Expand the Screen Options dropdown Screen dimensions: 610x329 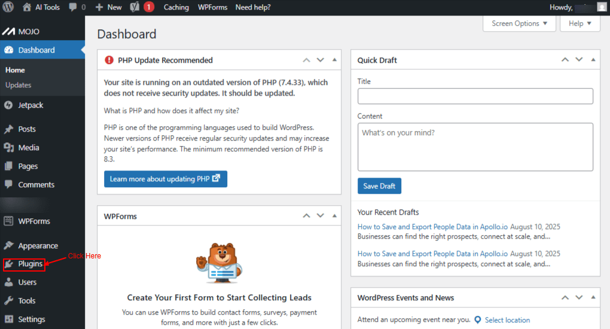(x=519, y=23)
